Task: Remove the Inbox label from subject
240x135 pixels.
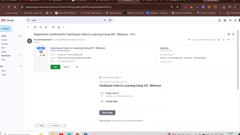Action: click(x=135, y=35)
